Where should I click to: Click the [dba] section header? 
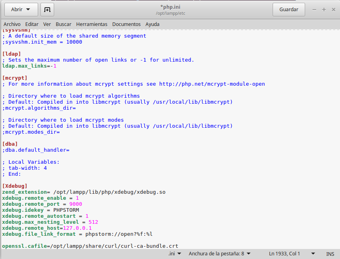(x=10, y=144)
